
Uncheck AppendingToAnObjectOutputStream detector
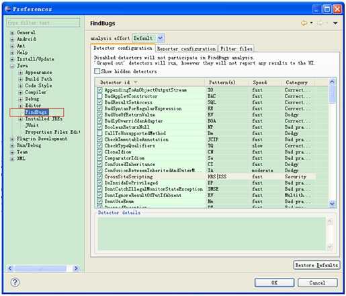point(99,90)
